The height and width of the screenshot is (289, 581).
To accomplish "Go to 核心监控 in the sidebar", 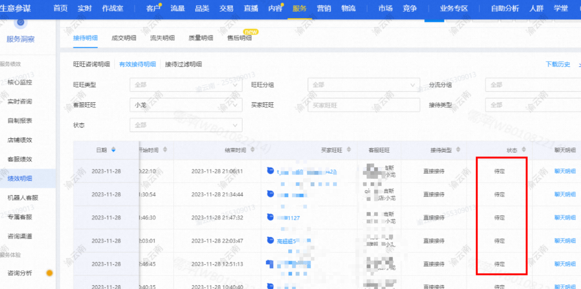I will [x=20, y=82].
